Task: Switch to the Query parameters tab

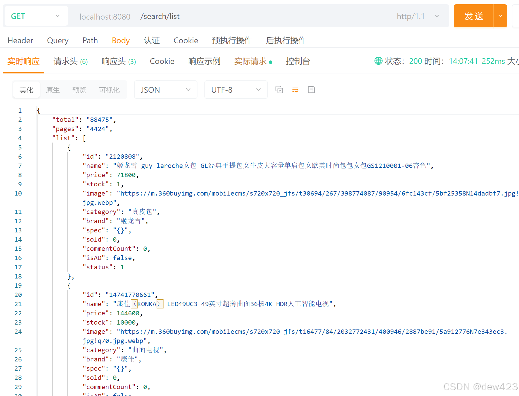Action: coord(58,40)
